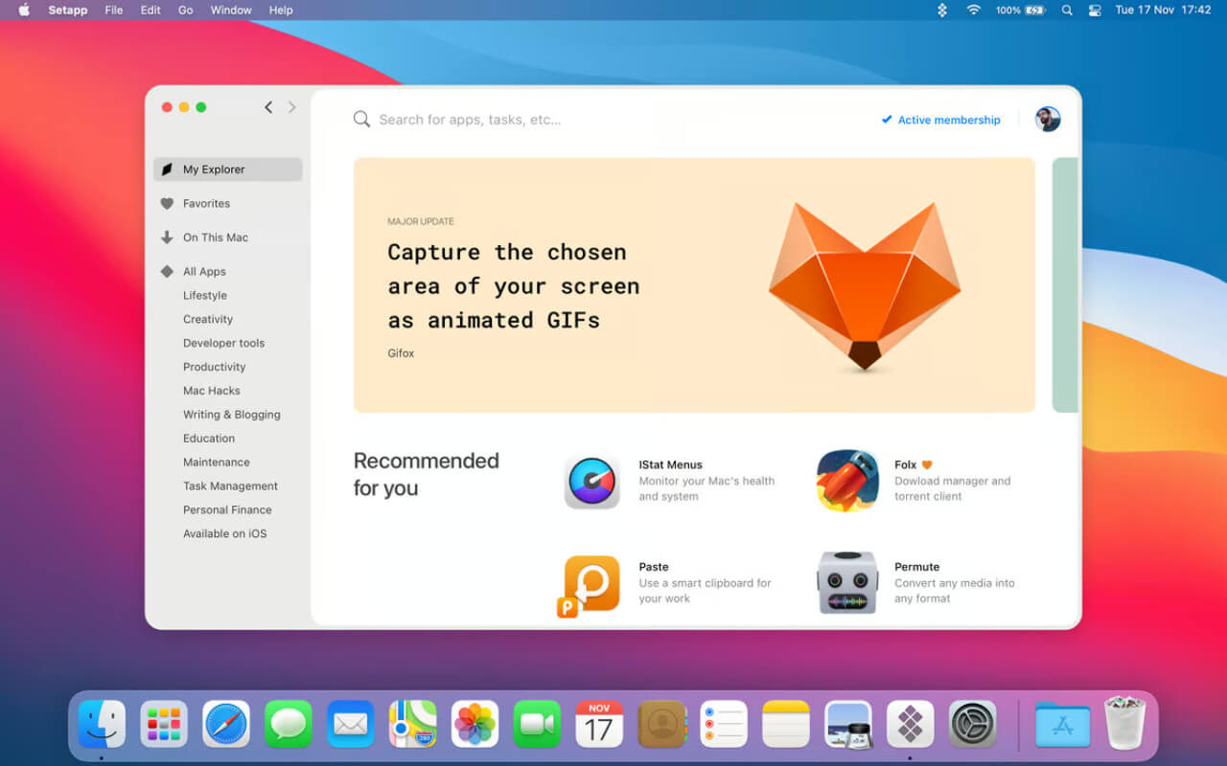
Task: Open the File menu
Action: click(114, 10)
